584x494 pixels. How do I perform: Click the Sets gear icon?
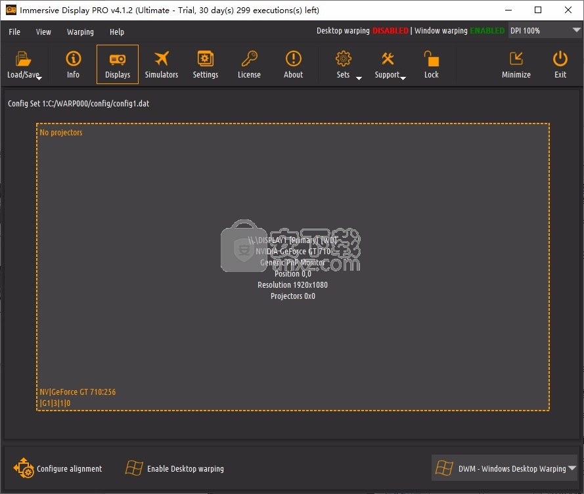343,58
